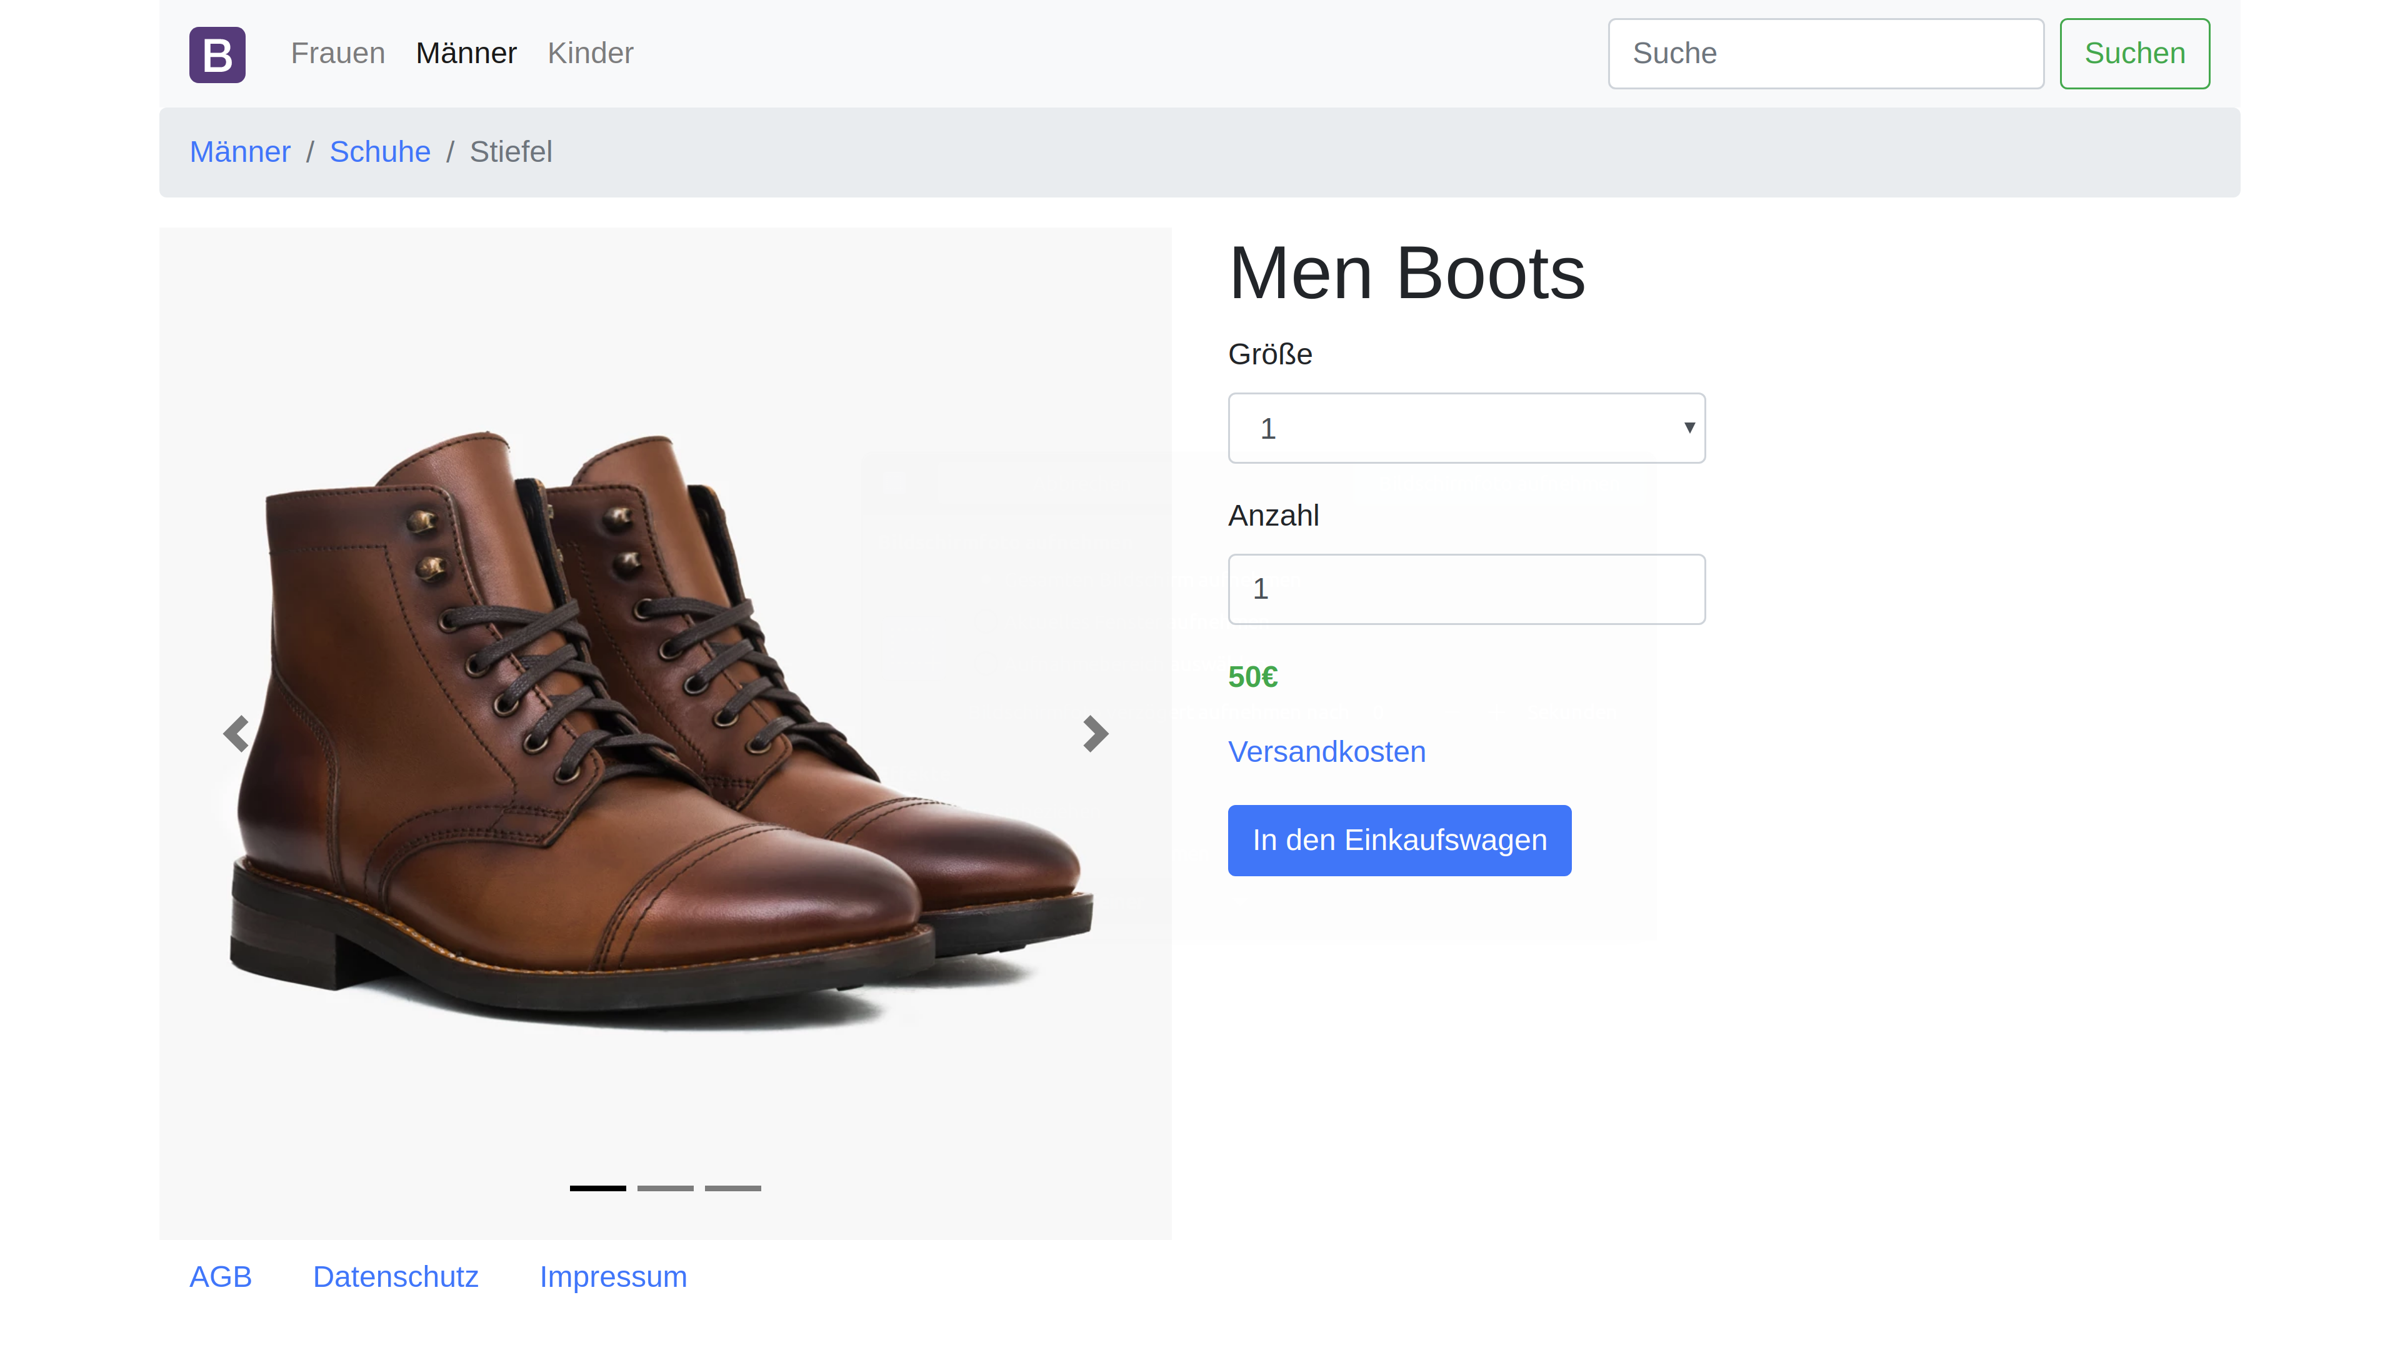This screenshot has height=1350, width=2400.
Task: Open the Datenschutz footer link
Action: coord(395,1276)
